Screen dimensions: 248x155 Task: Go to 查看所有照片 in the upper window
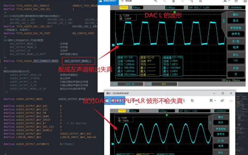click(108, 1)
